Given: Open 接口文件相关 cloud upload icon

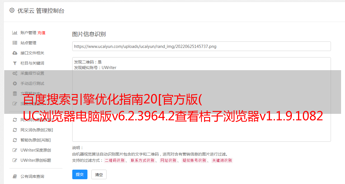Looking at the screenshot, I should tap(15, 53).
